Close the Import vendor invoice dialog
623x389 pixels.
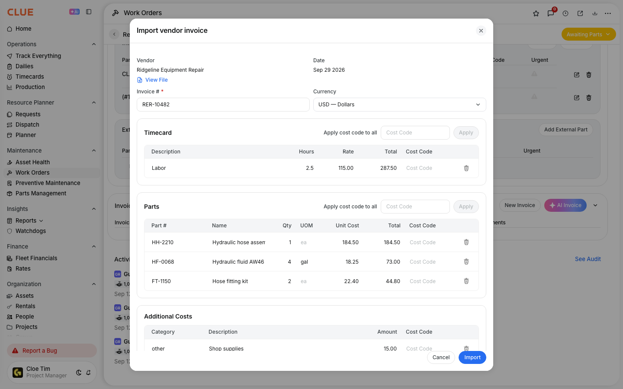pyautogui.click(x=481, y=31)
